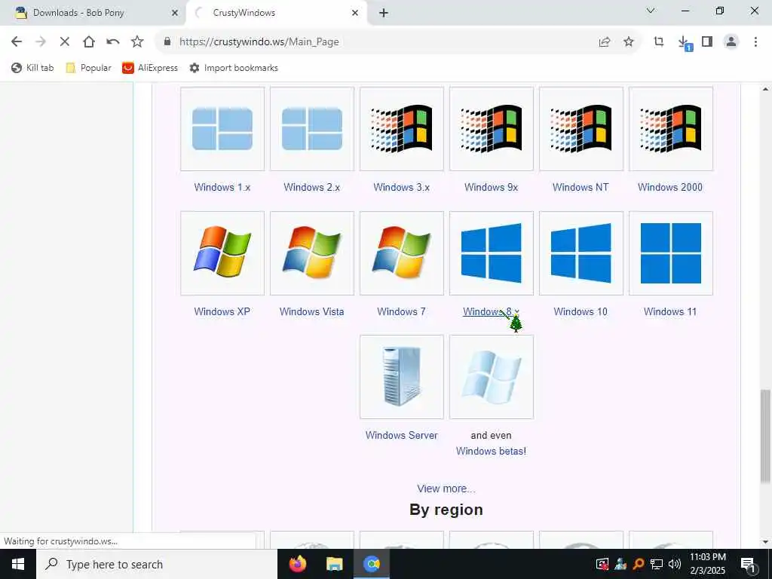This screenshot has width=772, height=579.
Task: Open the notification center icon
Action: (748, 564)
